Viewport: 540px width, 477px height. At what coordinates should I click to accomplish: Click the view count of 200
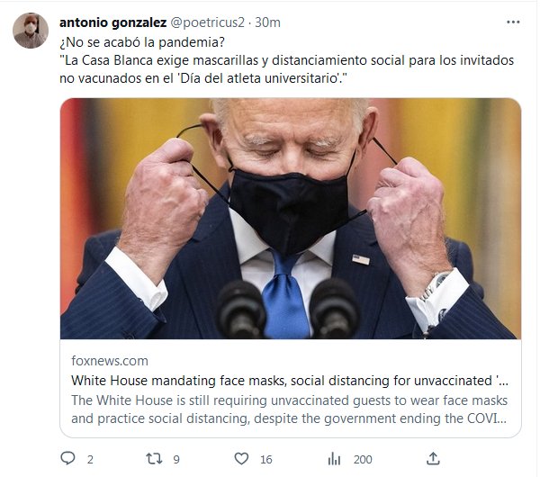(363, 459)
